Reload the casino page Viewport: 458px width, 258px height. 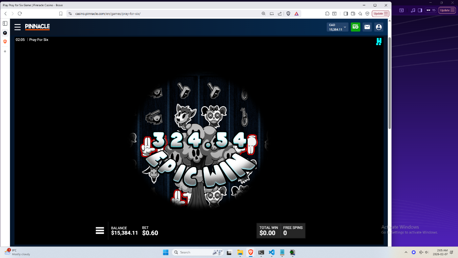pos(19,13)
